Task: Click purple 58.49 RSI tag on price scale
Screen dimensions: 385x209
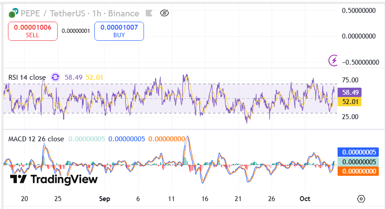Action: click(350, 93)
